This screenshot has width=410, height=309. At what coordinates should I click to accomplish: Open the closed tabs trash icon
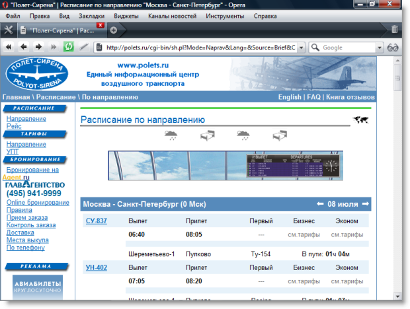click(x=395, y=29)
